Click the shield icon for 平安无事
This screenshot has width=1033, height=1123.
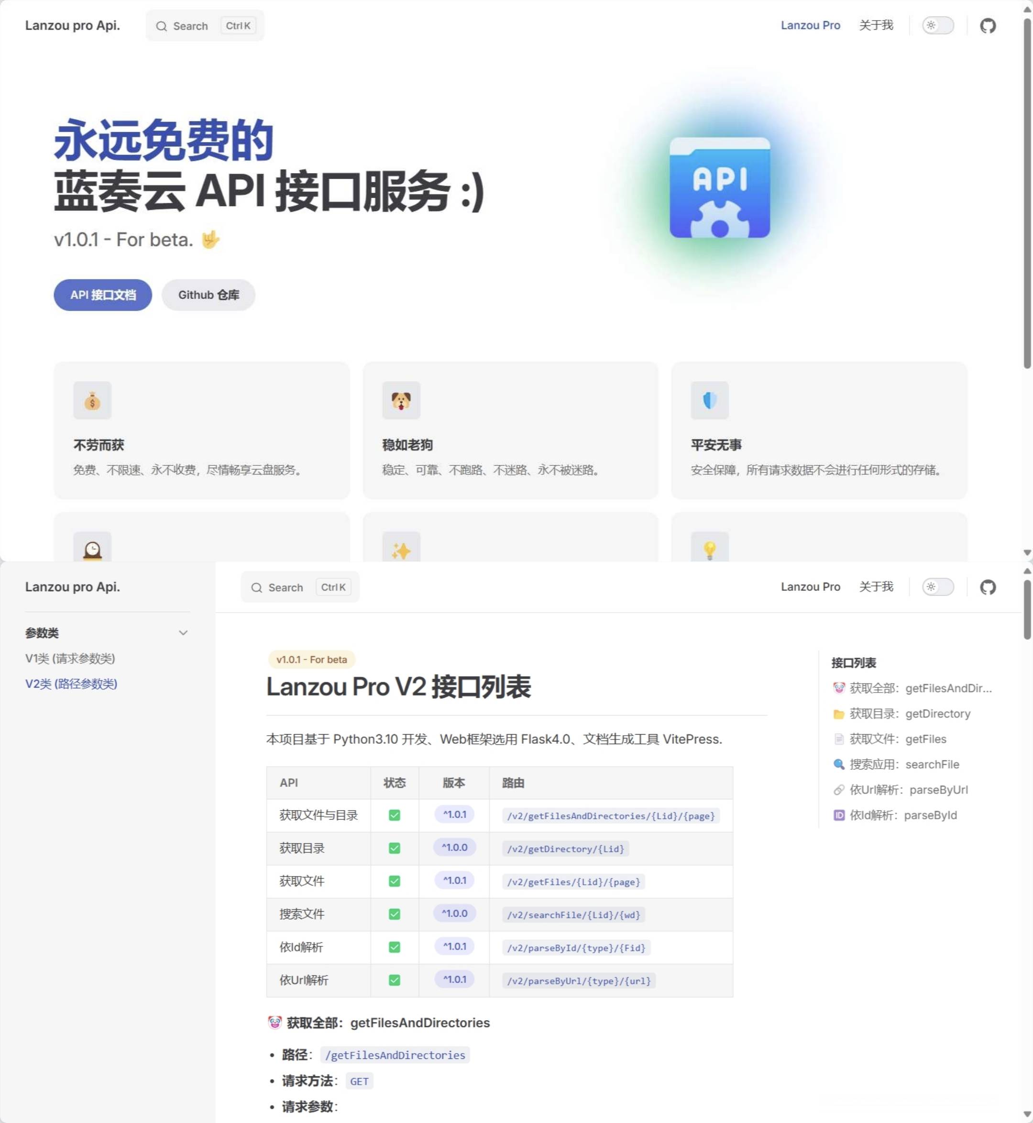point(709,400)
